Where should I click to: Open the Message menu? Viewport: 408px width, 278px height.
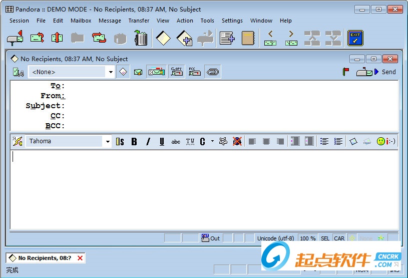110,21
